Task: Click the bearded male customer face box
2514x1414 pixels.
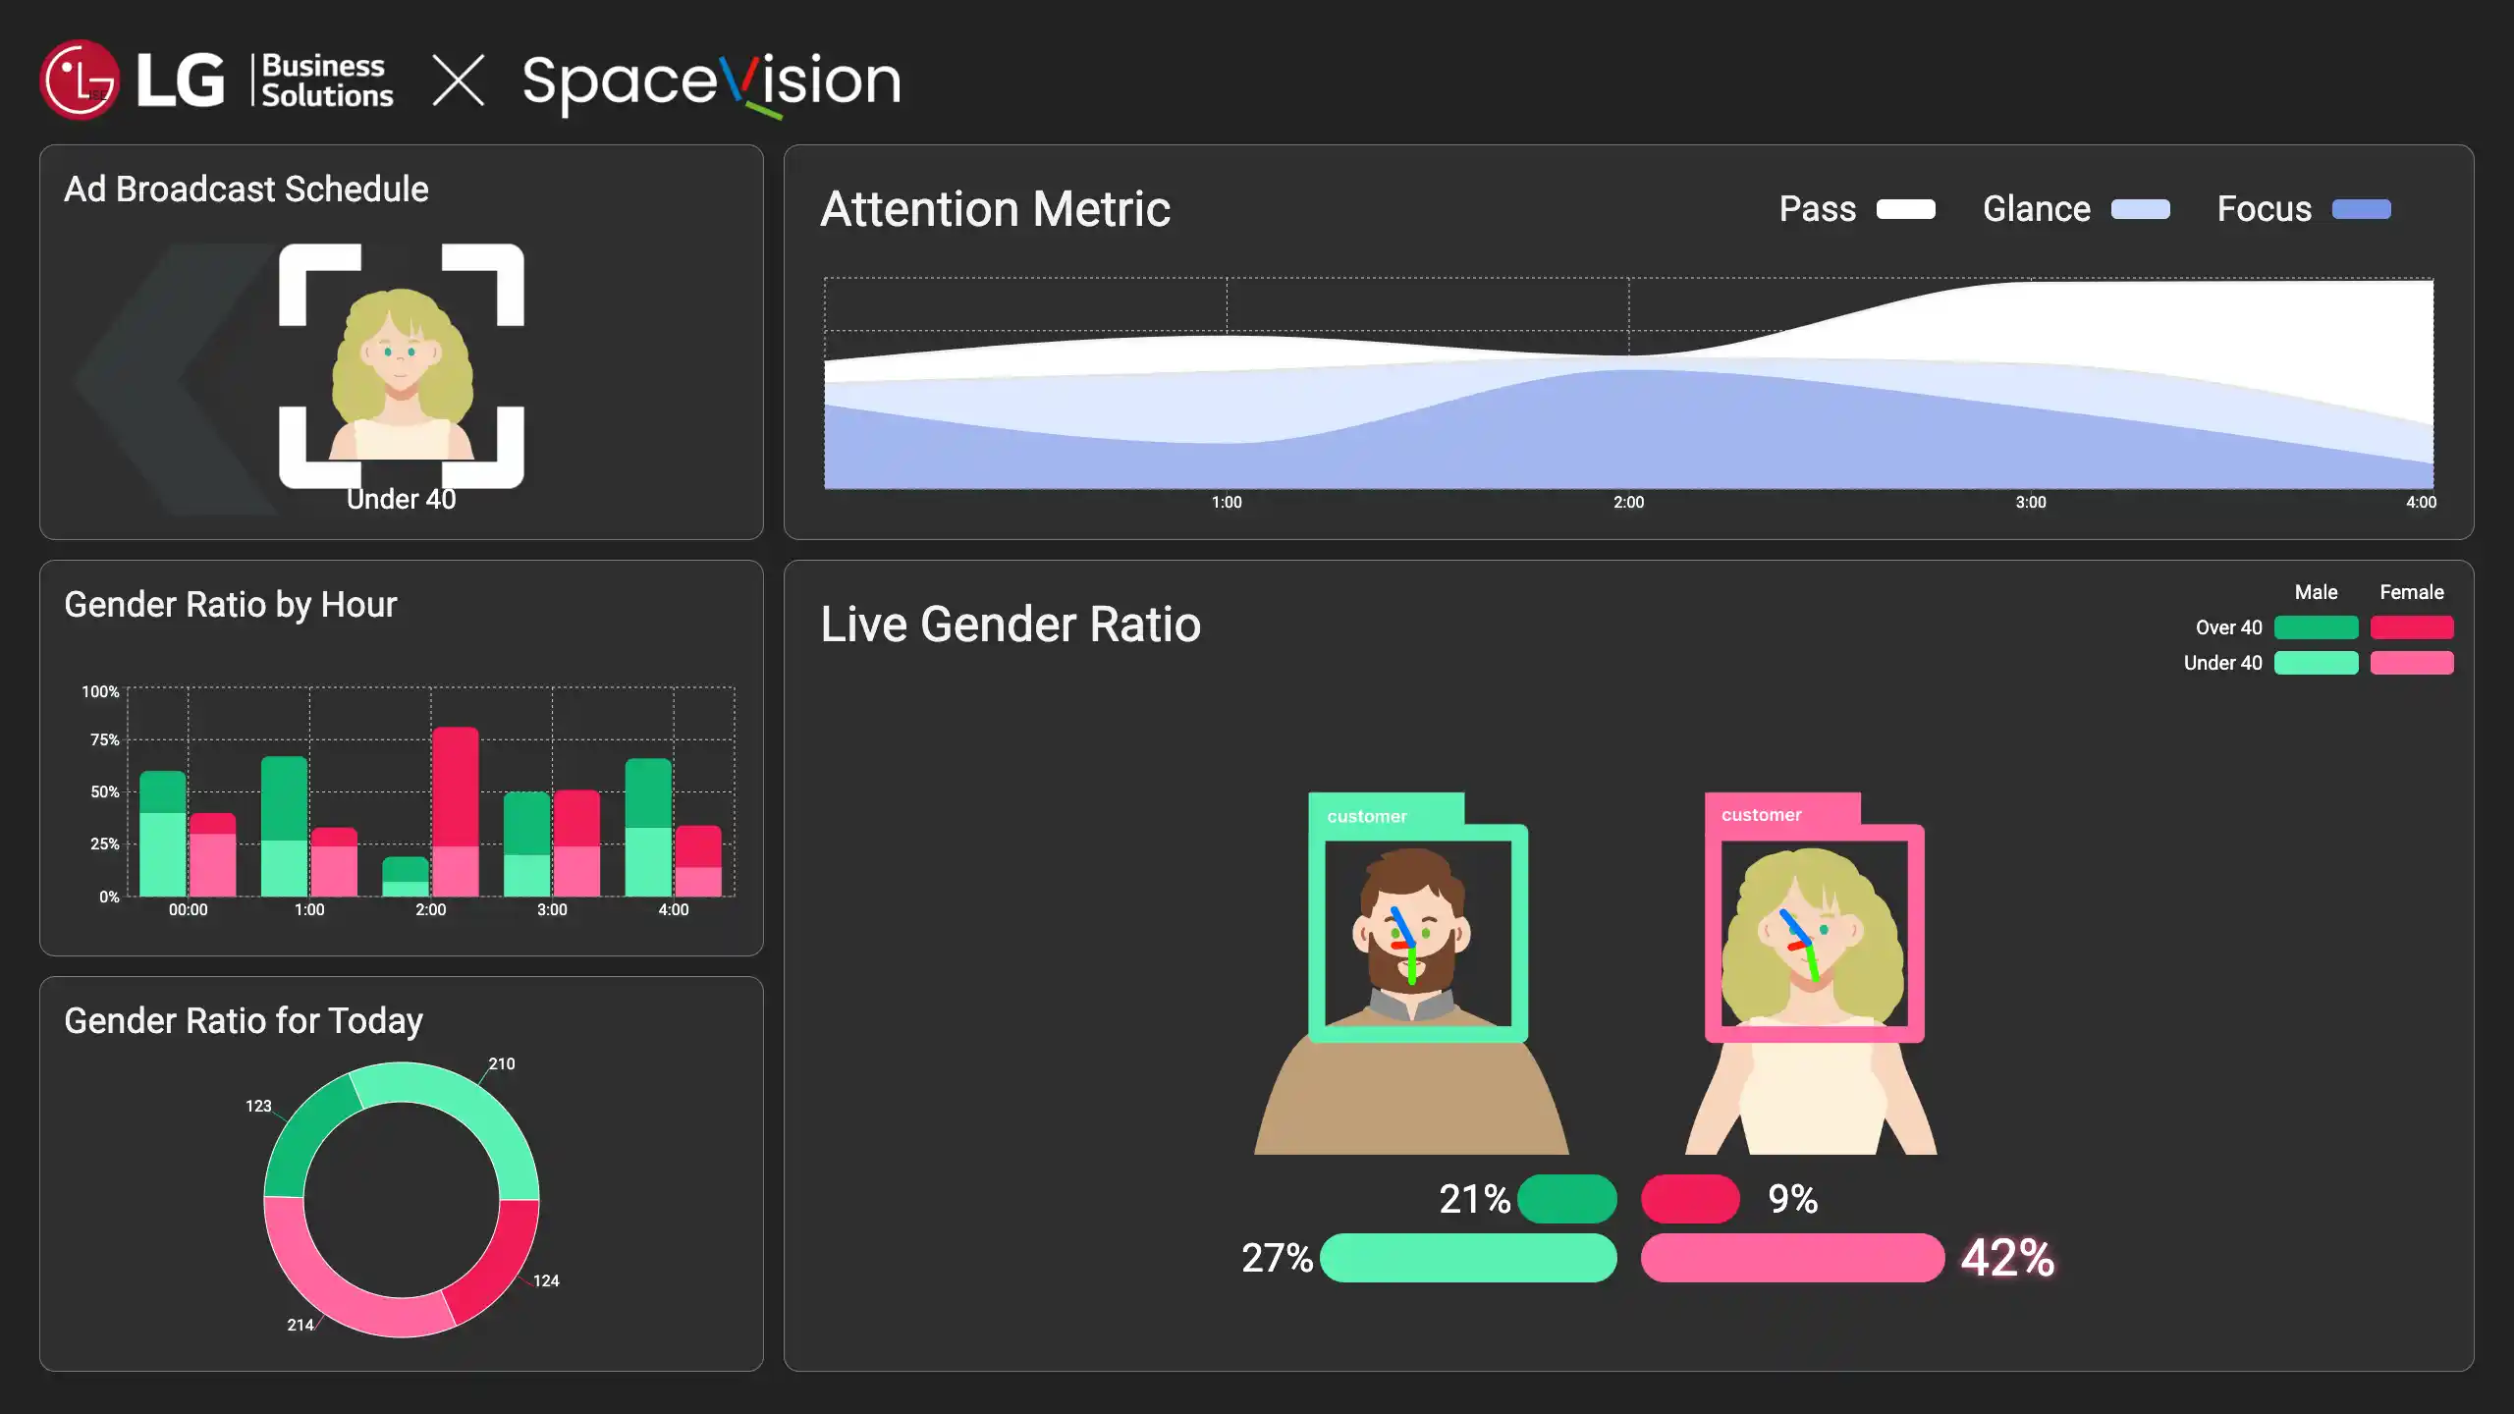Action: 1417,933
